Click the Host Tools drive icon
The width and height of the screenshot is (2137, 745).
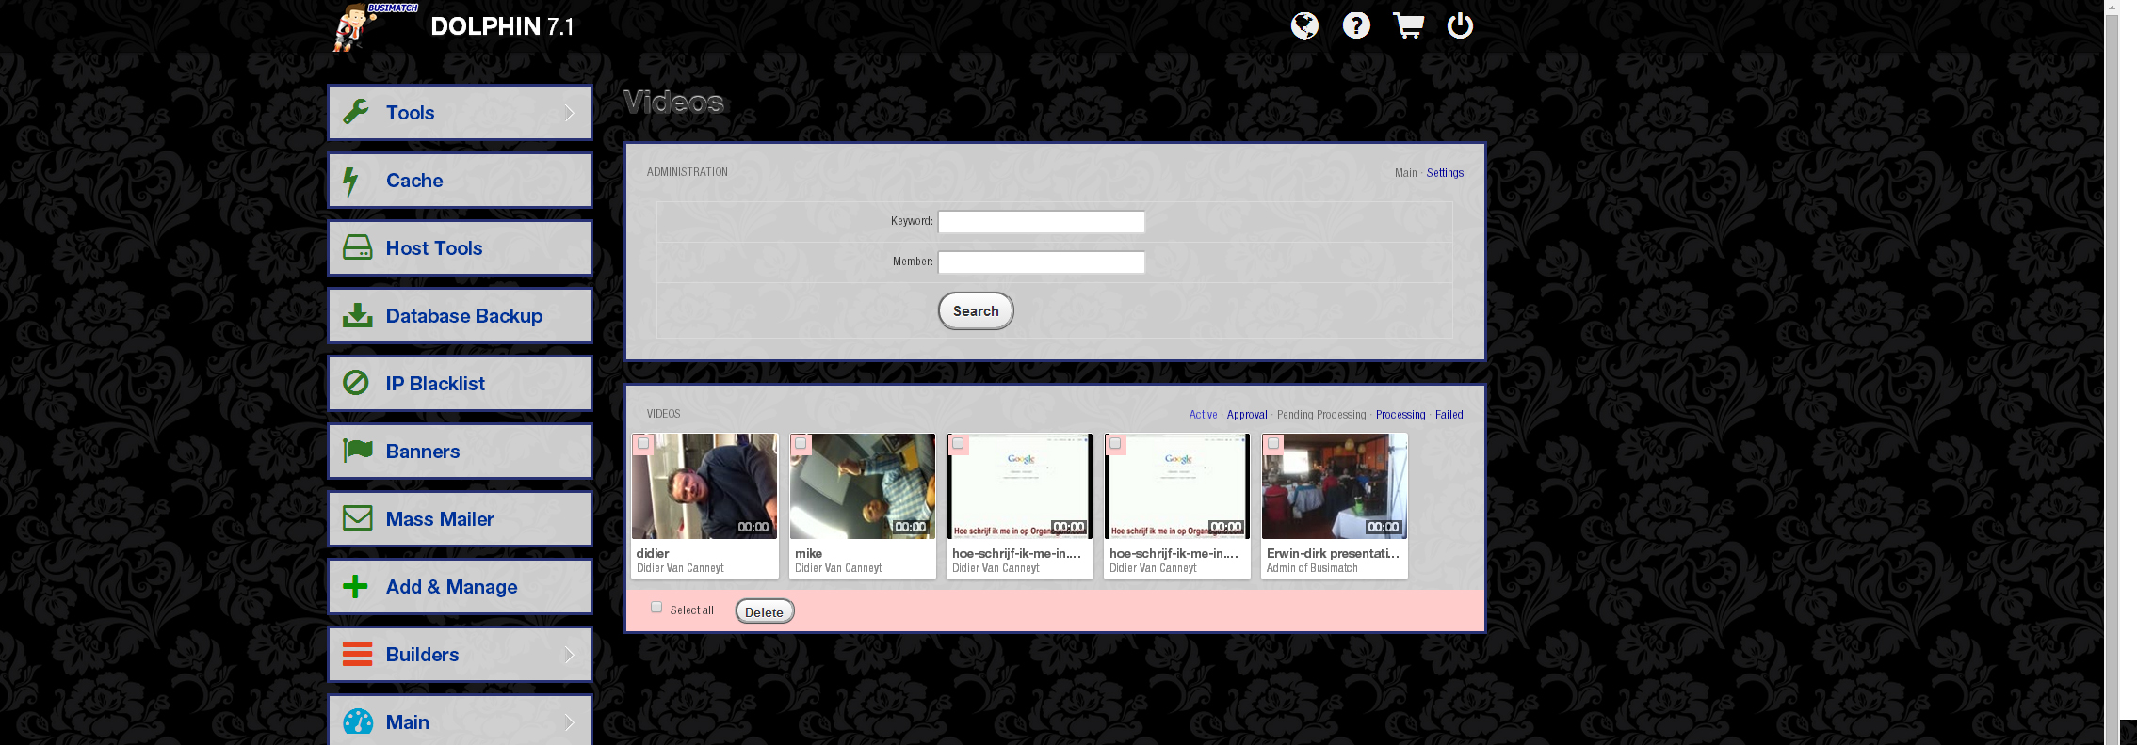357,248
